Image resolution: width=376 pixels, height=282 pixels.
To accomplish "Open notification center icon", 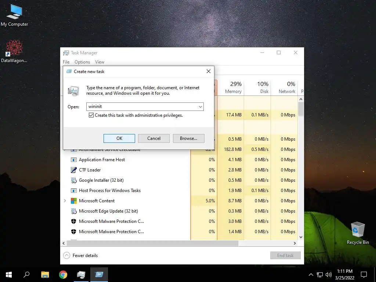I will click(x=364, y=275).
